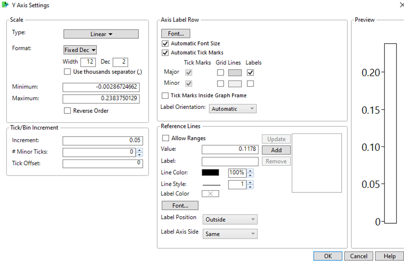Add the reference line at 0.1178
The width and height of the screenshot is (404, 263).
tap(276, 150)
